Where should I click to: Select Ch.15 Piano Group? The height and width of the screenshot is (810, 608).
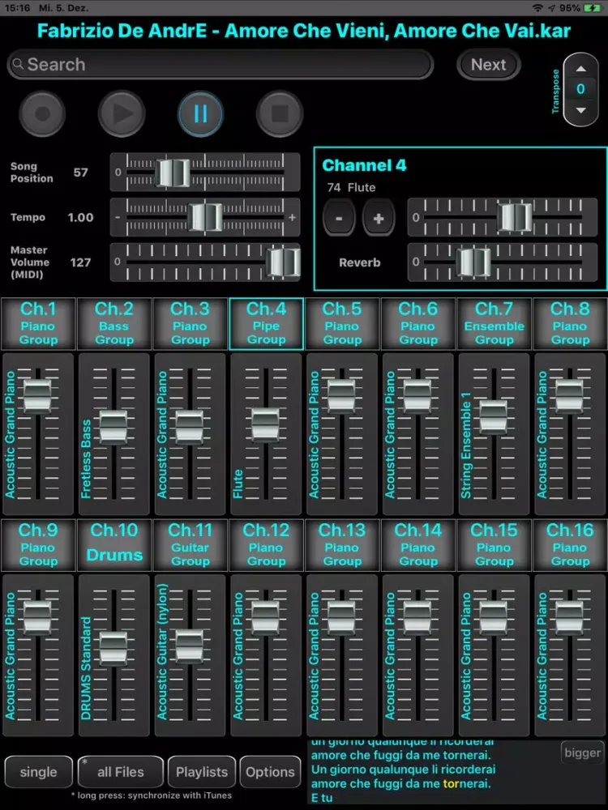pyautogui.click(x=494, y=545)
